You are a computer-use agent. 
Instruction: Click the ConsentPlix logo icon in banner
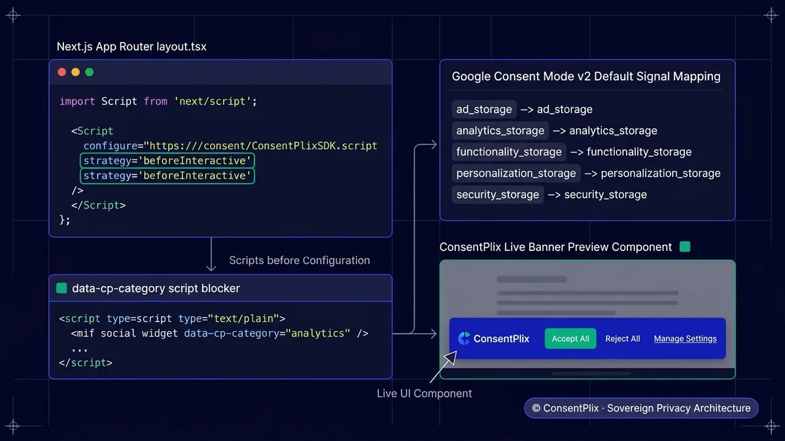pos(464,338)
